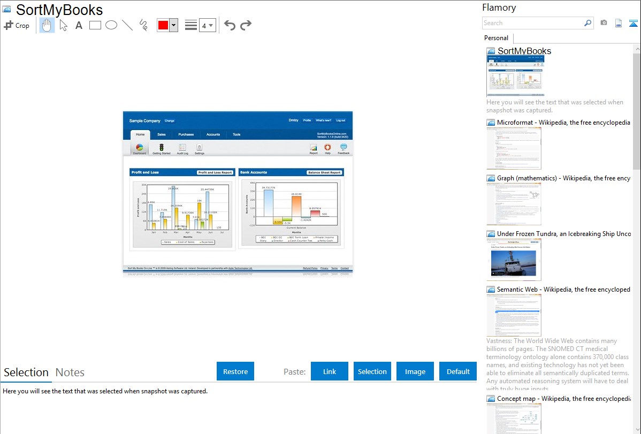The width and height of the screenshot is (641, 434).
Task: Click the red color swatch
Action: coord(163,25)
